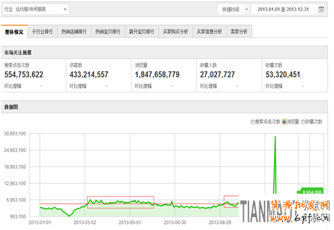Open the 子行业排行 tab
The width and height of the screenshot is (334, 230).
pos(42,32)
